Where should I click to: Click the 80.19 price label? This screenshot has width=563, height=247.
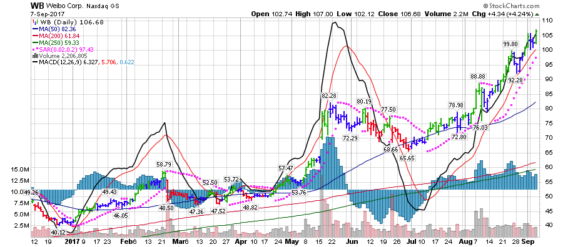[363, 101]
